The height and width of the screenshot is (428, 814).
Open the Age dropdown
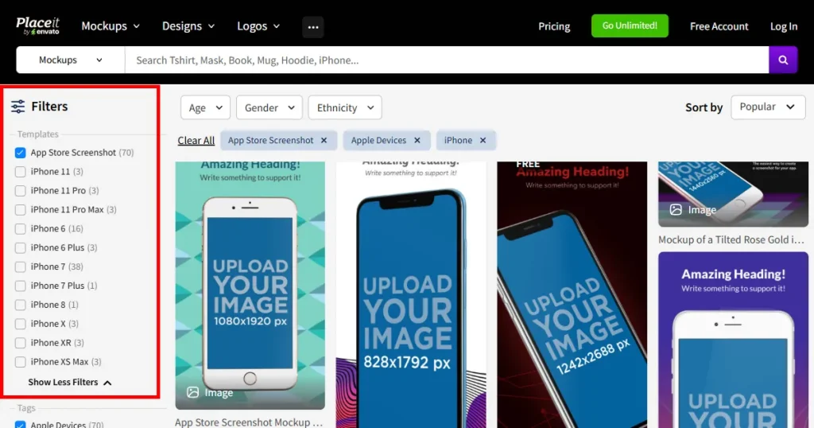tap(205, 107)
